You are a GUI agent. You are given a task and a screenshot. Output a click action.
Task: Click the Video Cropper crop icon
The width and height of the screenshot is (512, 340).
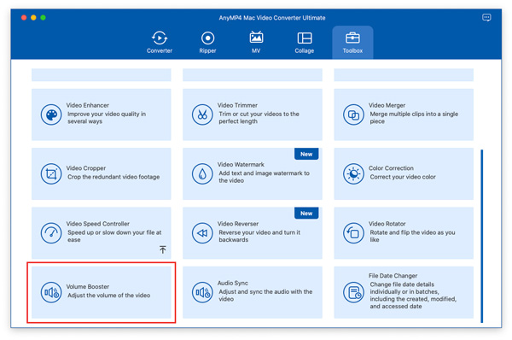pyautogui.click(x=51, y=174)
